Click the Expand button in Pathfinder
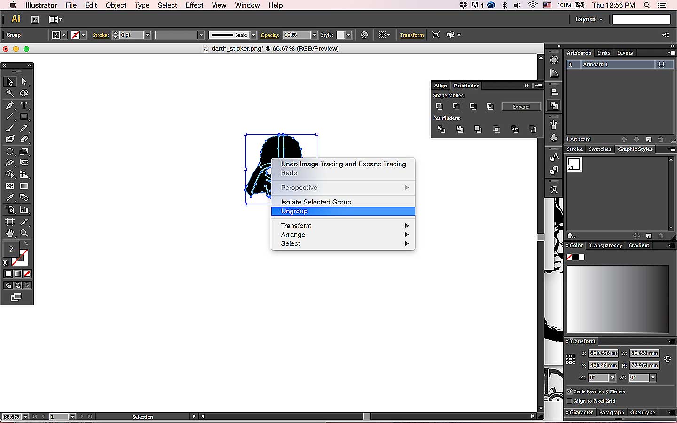 coord(521,107)
